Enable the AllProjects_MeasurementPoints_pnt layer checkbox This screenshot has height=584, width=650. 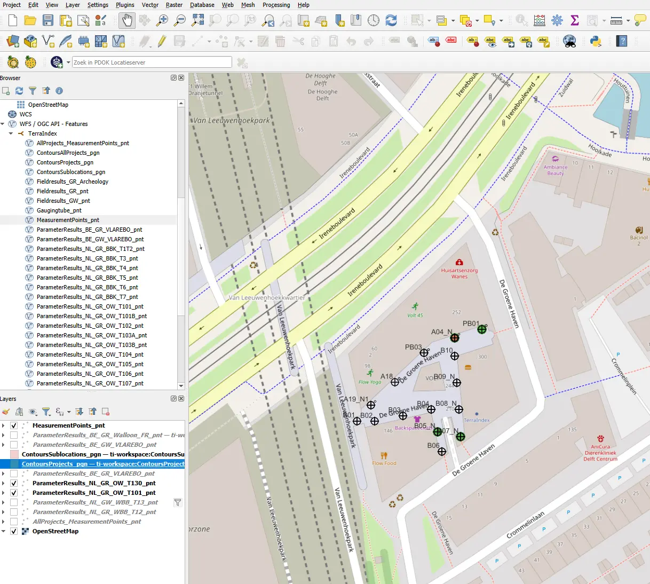click(14, 522)
